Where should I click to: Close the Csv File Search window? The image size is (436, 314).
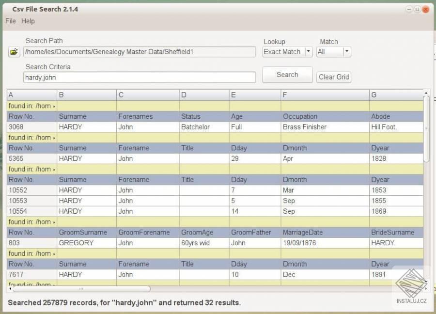[425, 10]
